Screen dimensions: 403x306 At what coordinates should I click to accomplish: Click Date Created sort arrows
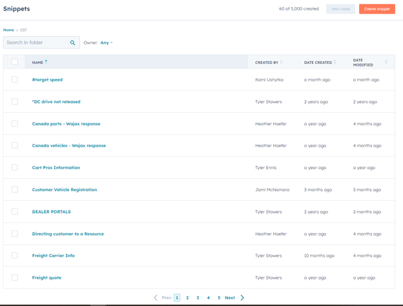[x=335, y=63]
